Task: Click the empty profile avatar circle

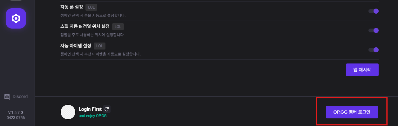Action: click(68, 112)
